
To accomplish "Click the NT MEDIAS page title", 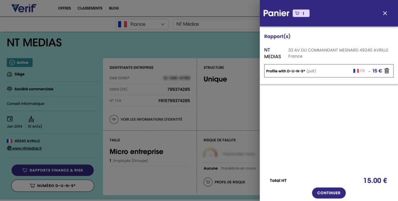I will [x=34, y=42].
